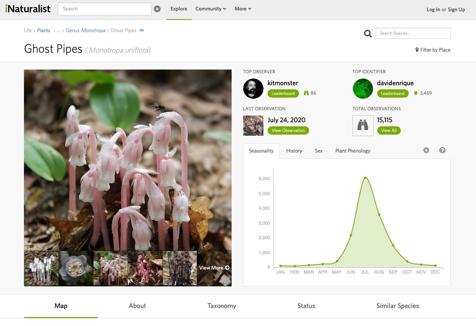
Task: Expand the Community dropdown menu
Action: tap(211, 9)
